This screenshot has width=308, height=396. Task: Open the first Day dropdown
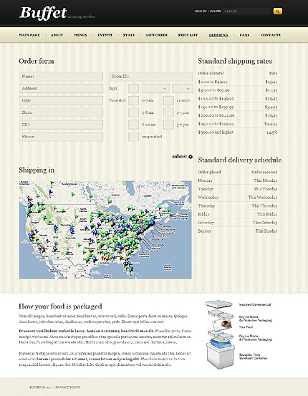(155, 89)
